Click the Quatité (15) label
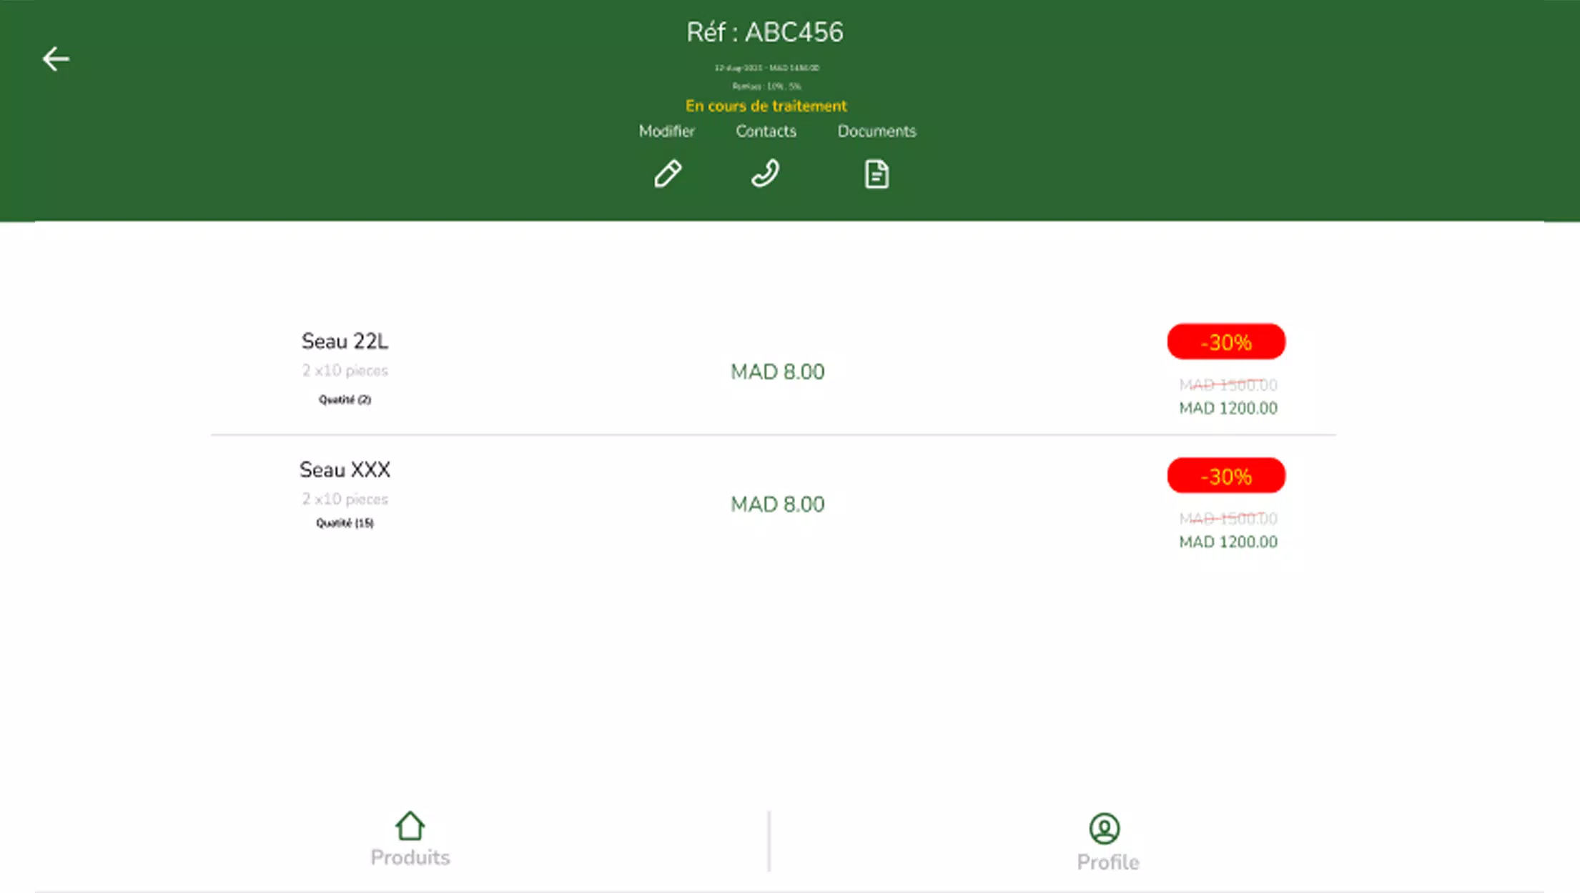This screenshot has height=893, width=1580. [x=345, y=523]
